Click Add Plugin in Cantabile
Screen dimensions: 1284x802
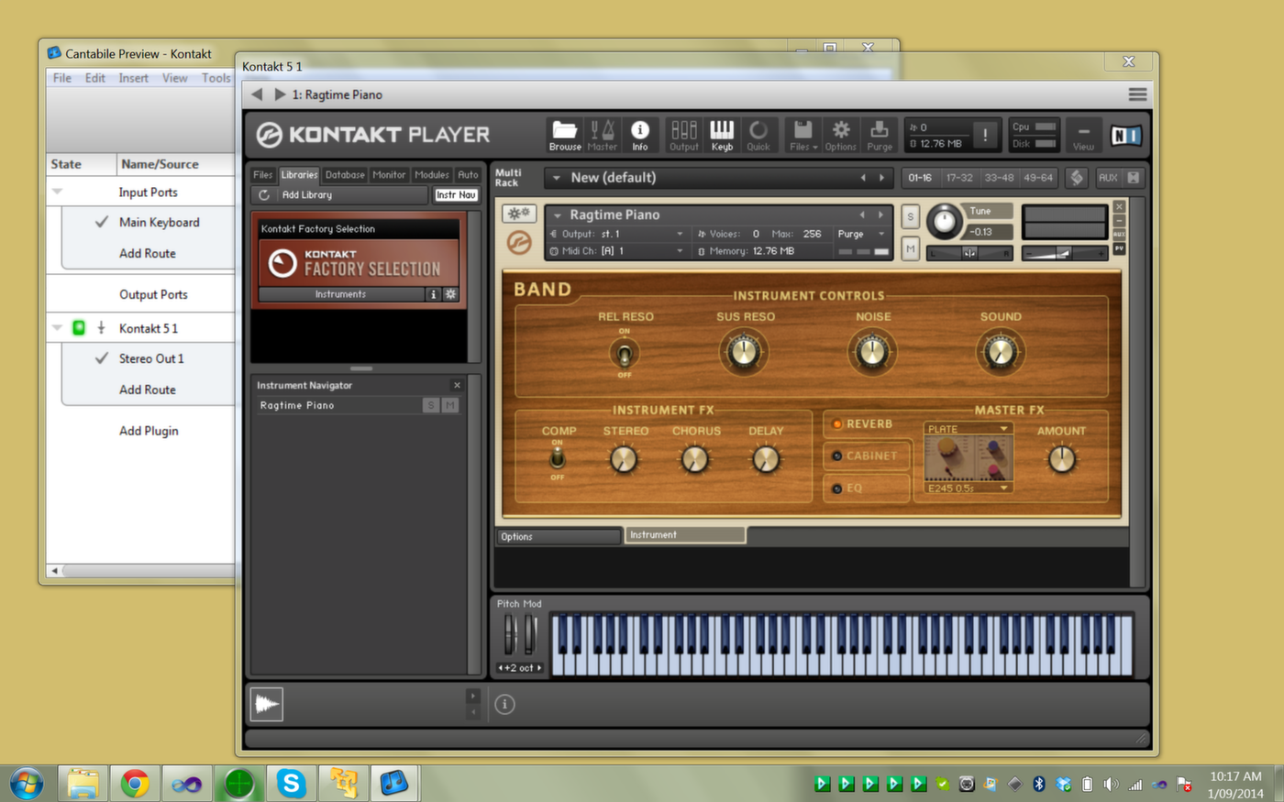point(149,431)
